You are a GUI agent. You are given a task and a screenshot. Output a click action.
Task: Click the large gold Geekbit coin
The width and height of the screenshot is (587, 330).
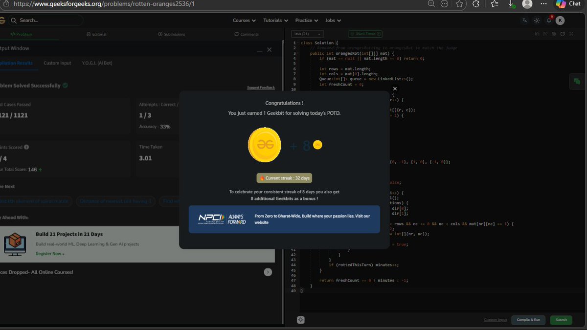(265, 145)
